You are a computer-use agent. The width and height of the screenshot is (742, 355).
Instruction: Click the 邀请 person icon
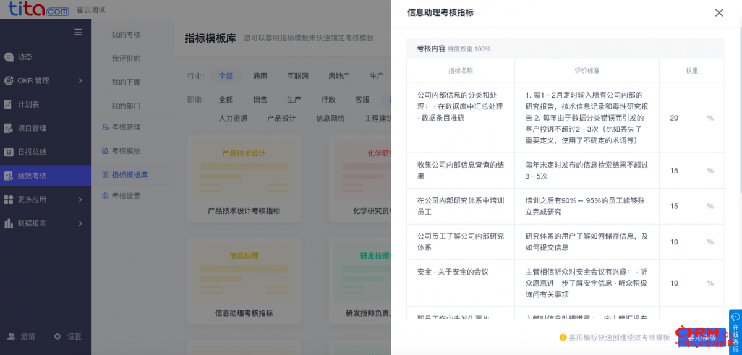pos(12,336)
